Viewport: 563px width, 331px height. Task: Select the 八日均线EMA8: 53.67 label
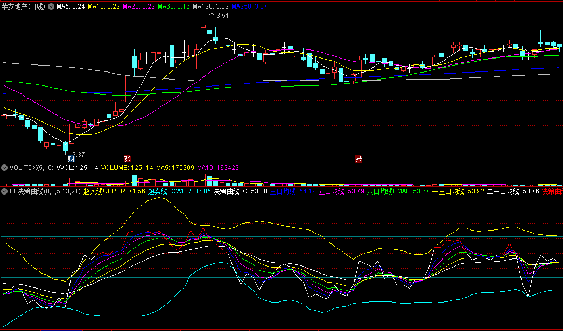[398, 191]
